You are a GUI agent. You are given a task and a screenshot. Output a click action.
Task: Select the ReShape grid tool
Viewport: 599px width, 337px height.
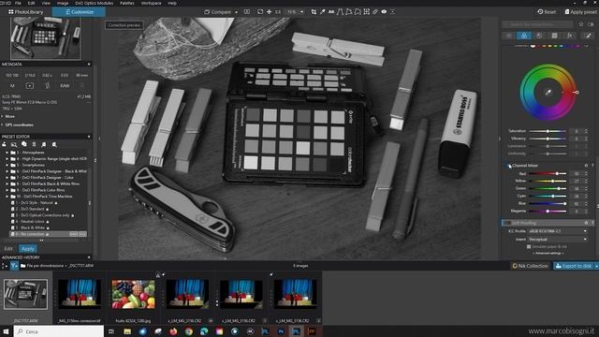tap(366, 12)
